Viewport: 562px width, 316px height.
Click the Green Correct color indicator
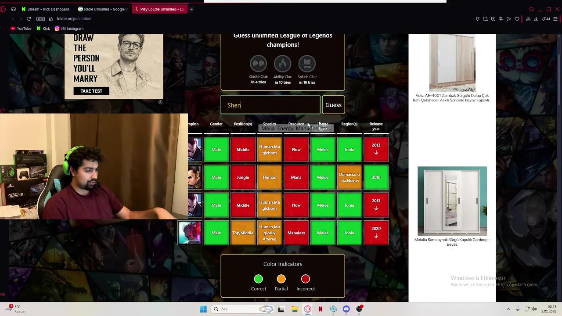click(258, 279)
